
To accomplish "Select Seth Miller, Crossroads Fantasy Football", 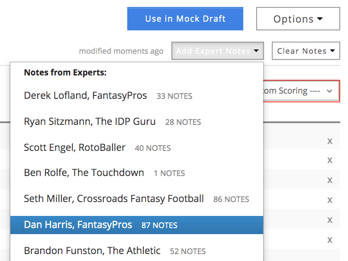I will [x=137, y=199].
